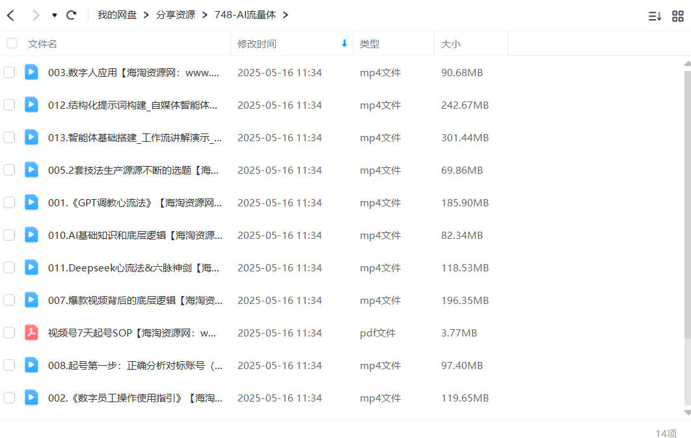Expand chevron after 我的网盘 breadcrumb

(146, 15)
